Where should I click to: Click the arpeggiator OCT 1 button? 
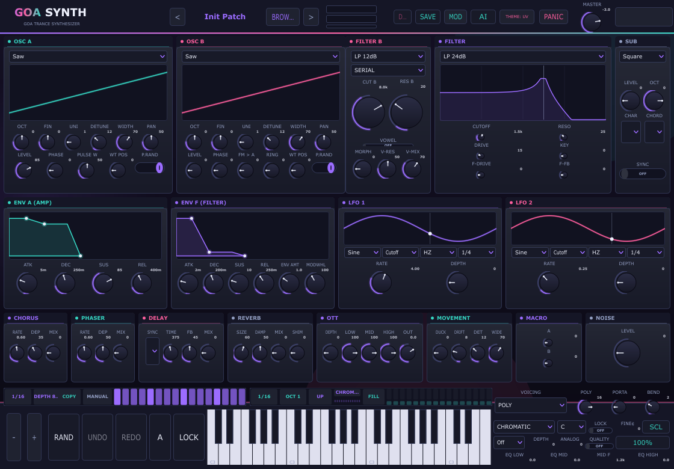point(293,396)
